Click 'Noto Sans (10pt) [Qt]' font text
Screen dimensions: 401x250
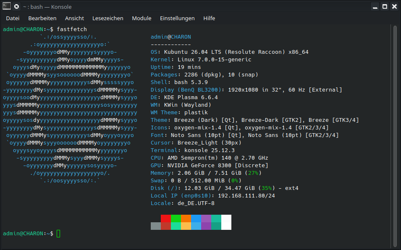[206, 135]
